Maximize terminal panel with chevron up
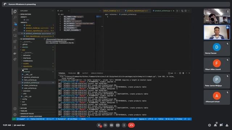Screen dimensions: 232x130 (186, 73)
